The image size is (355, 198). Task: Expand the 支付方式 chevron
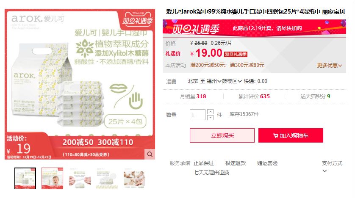[324, 171]
